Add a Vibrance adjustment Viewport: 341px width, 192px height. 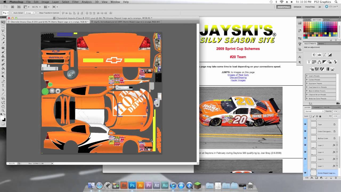tap(309, 62)
